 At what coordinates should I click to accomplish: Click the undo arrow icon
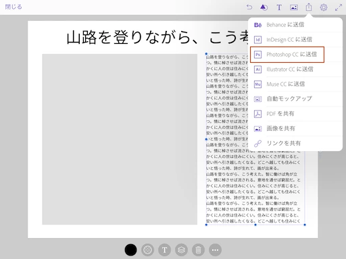click(x=249, y=7)
